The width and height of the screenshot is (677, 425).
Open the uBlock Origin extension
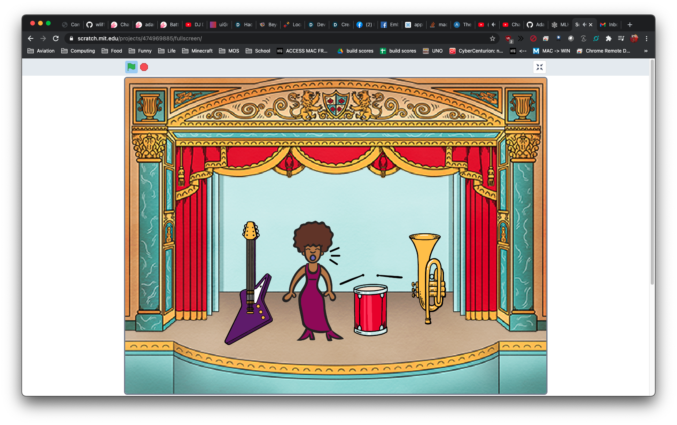coord(509,38)
